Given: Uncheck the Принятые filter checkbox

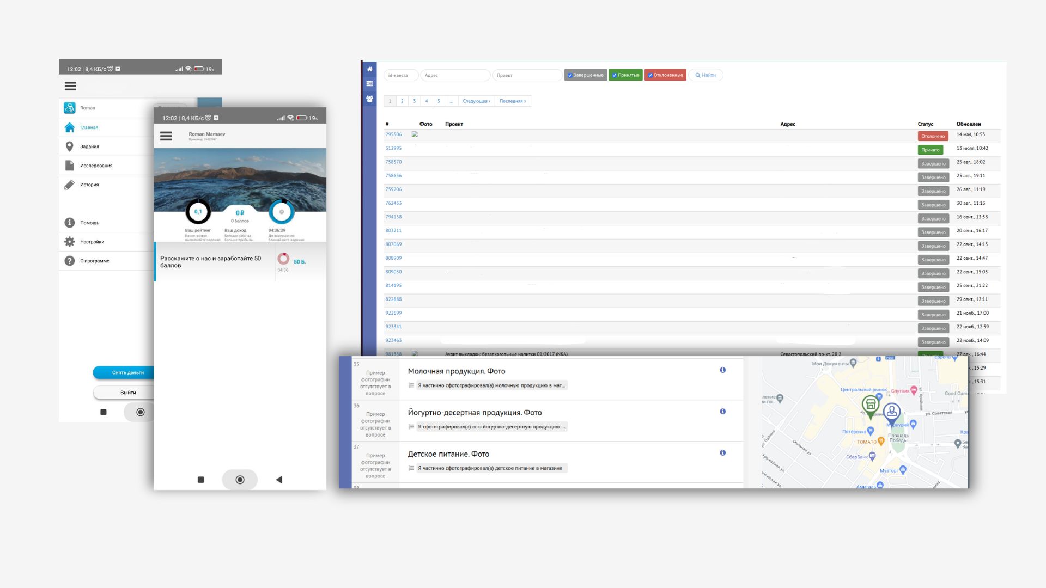Looking at the screenshot, I should tap(614, 75).
